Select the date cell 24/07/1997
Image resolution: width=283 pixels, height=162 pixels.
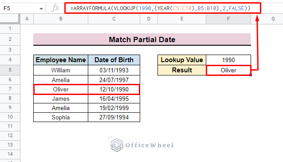pos(114,80)
